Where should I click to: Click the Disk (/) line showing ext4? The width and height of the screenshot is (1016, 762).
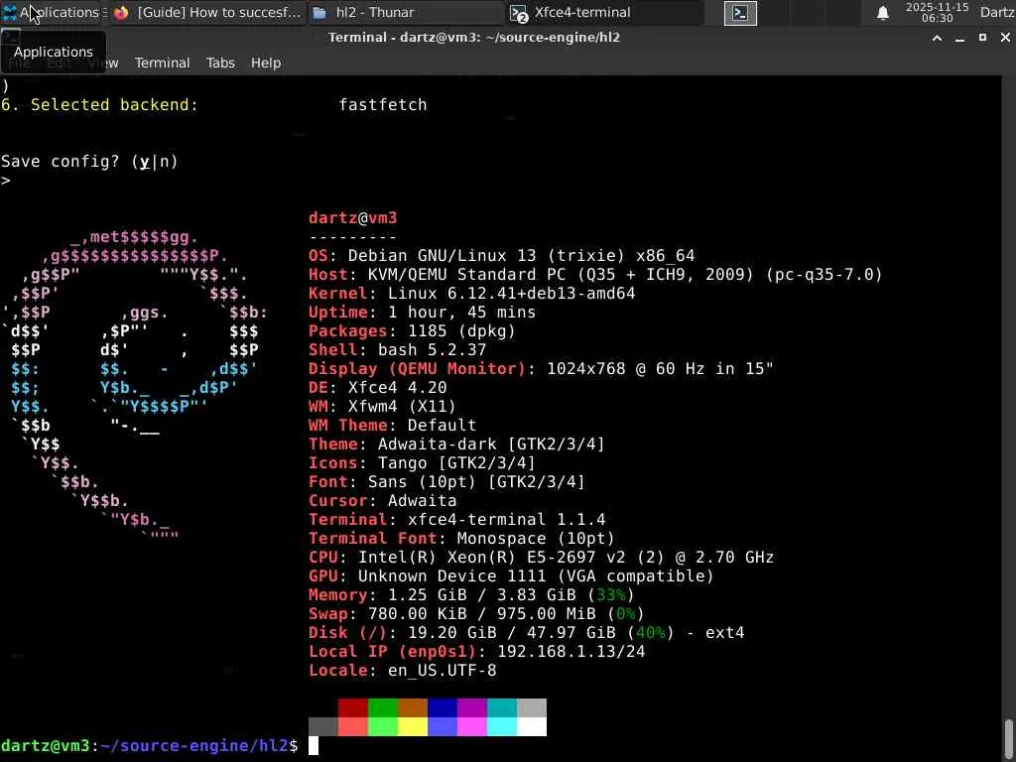[x=526, y=632]
